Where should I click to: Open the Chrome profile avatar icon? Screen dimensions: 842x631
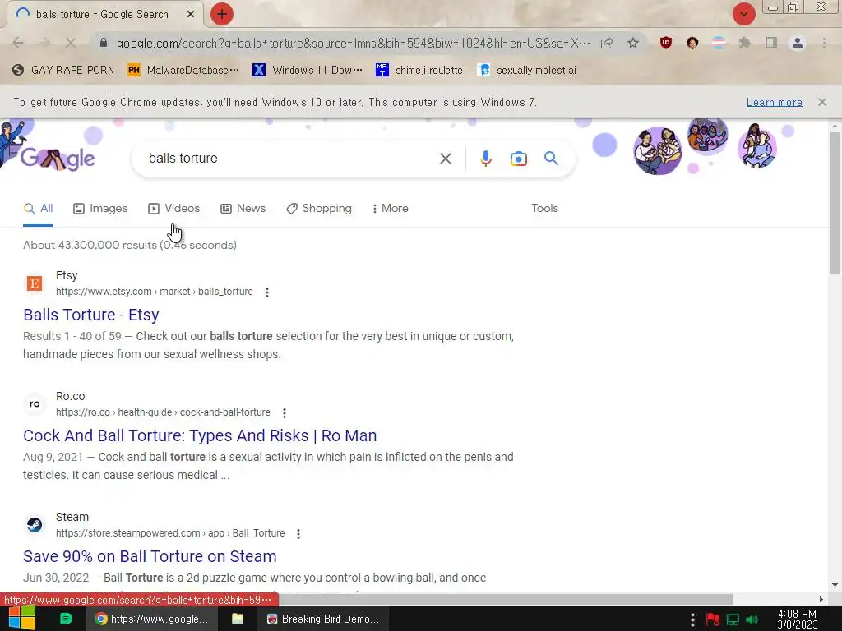point(798,43)
